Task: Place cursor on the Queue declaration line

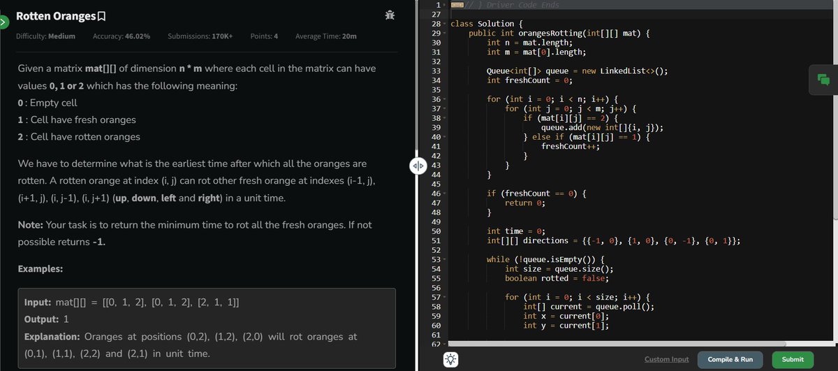Action: coord(577,71)
